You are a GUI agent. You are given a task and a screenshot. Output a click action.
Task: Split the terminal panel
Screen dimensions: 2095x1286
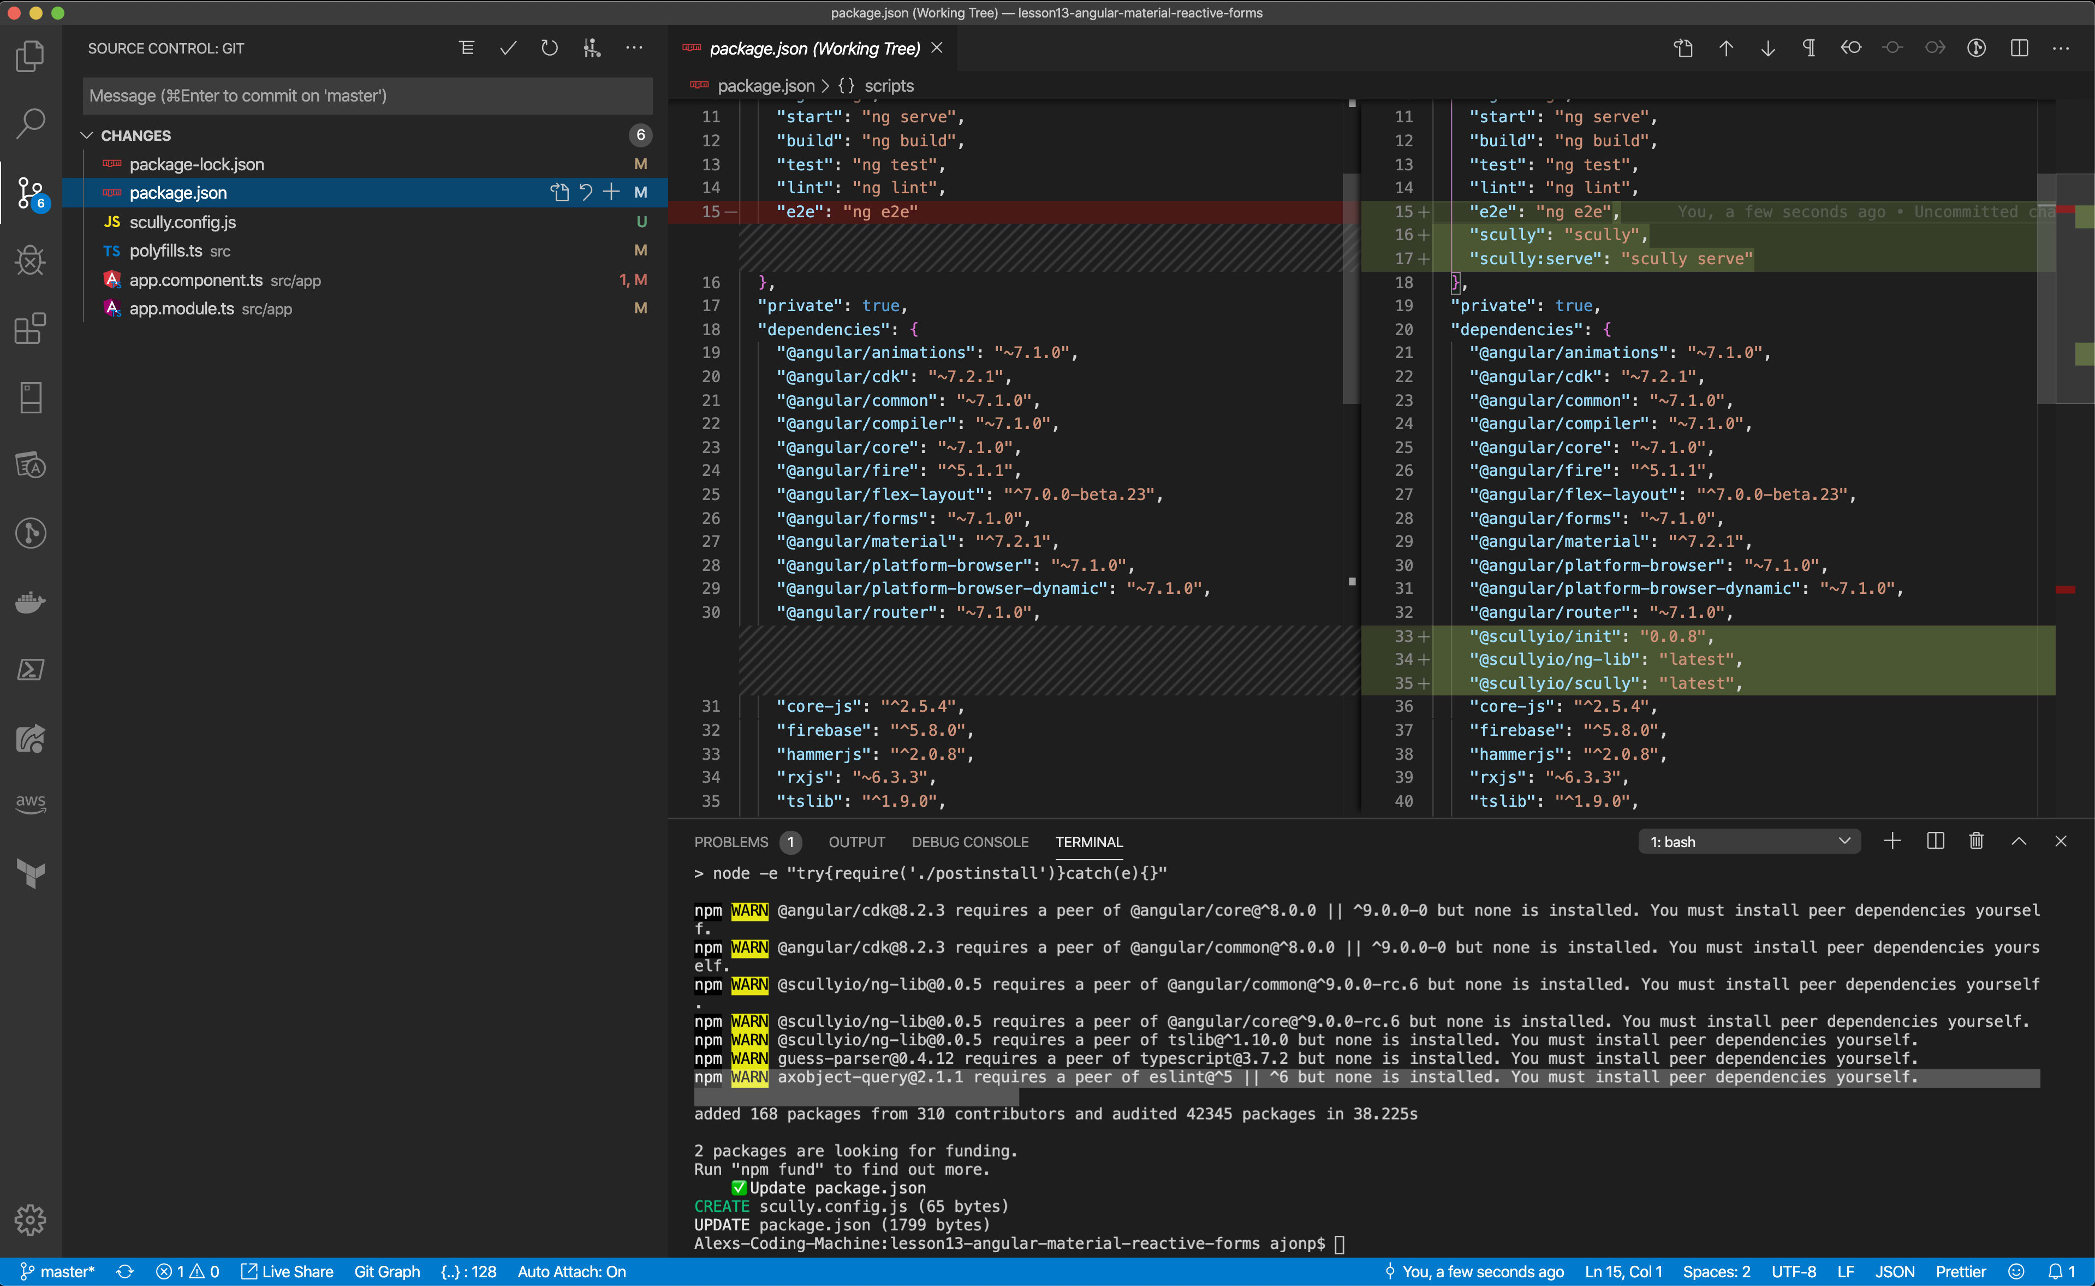1935,841
